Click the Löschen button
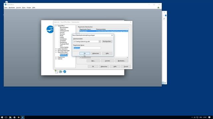213x119 pixels. [x=107, y=61]
